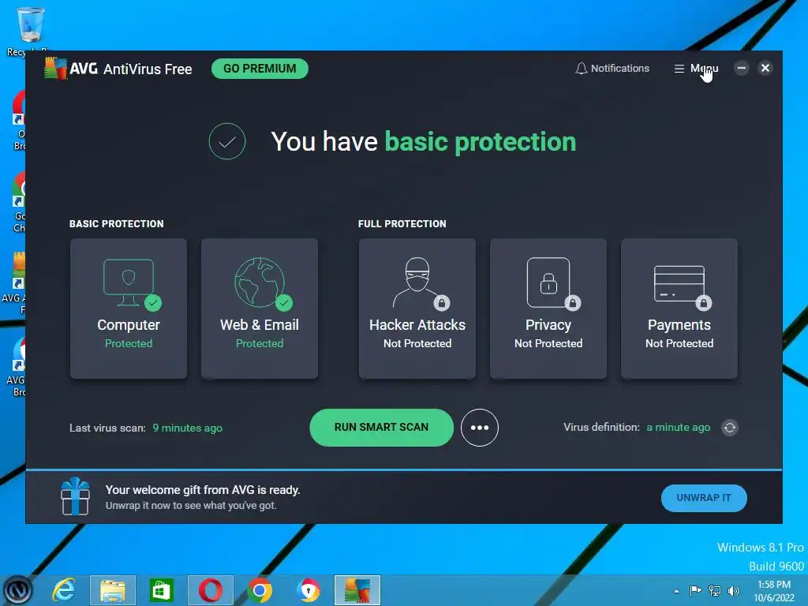
Task: Open Opera browser from taskbar
Action: point(210,590)
